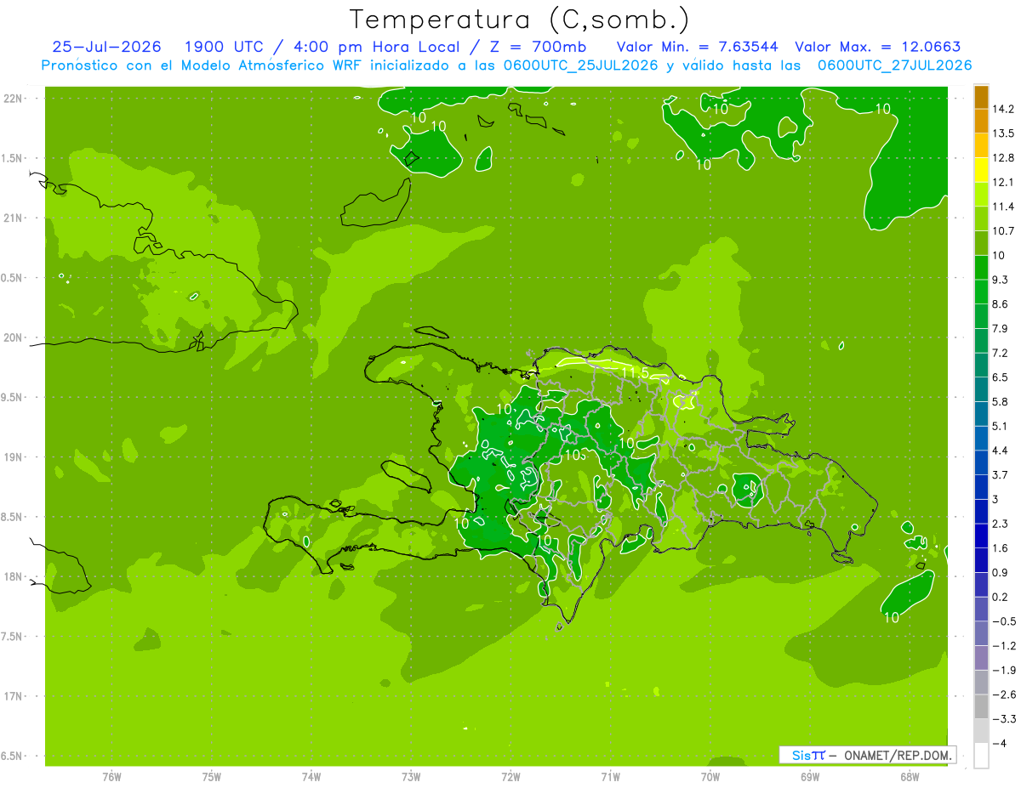Click the '70W' longitude axis label
Screen dimensions: 1021x788
tap(710, 776)
